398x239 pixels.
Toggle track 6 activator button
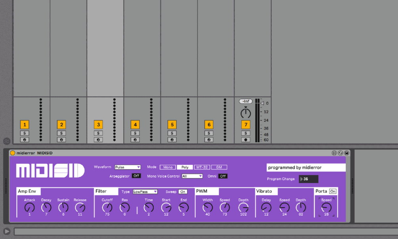tap(209, 125)
